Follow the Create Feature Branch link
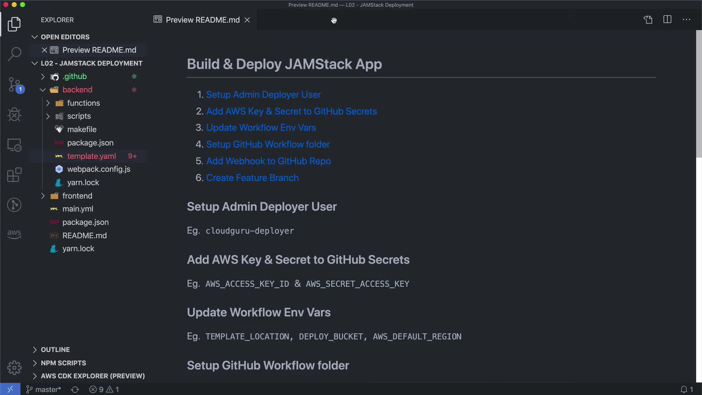 coord(252,178)
